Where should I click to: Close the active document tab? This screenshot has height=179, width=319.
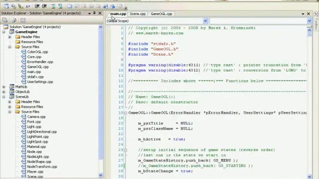tap(309, 13)
